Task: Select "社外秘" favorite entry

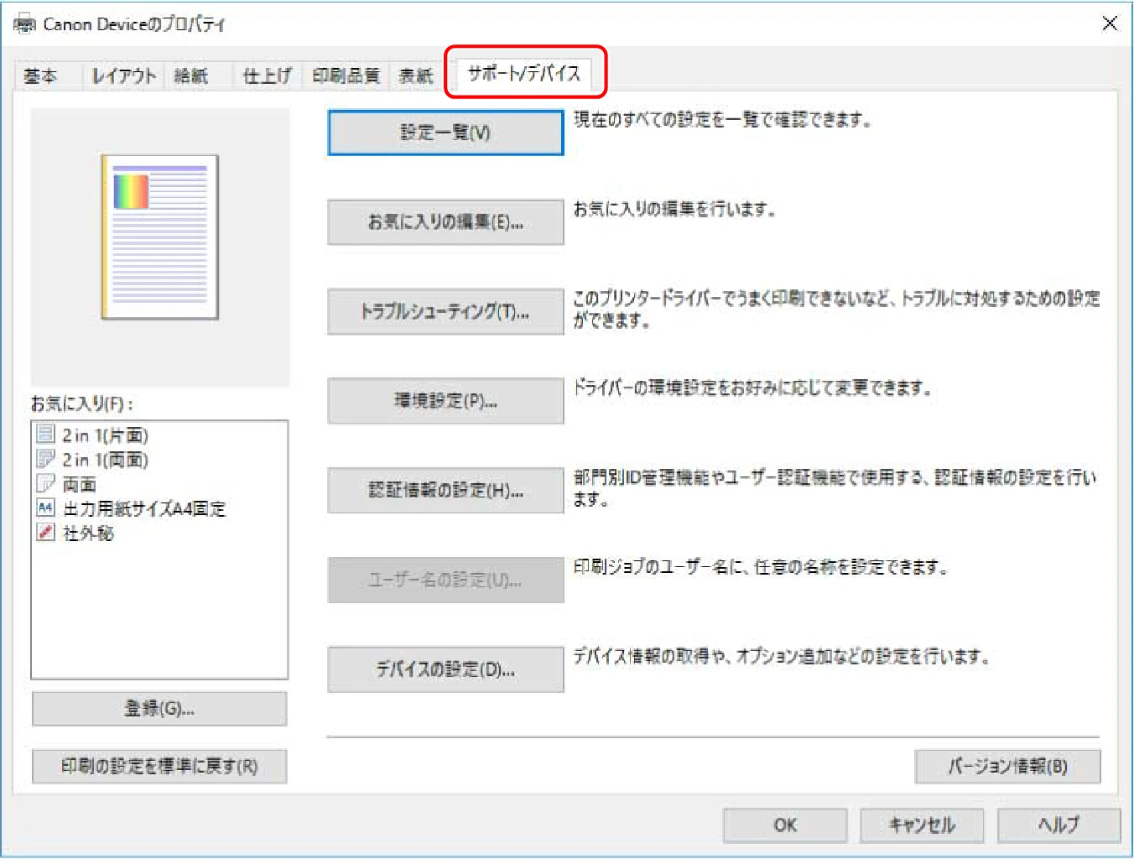Action: (88, 533)
